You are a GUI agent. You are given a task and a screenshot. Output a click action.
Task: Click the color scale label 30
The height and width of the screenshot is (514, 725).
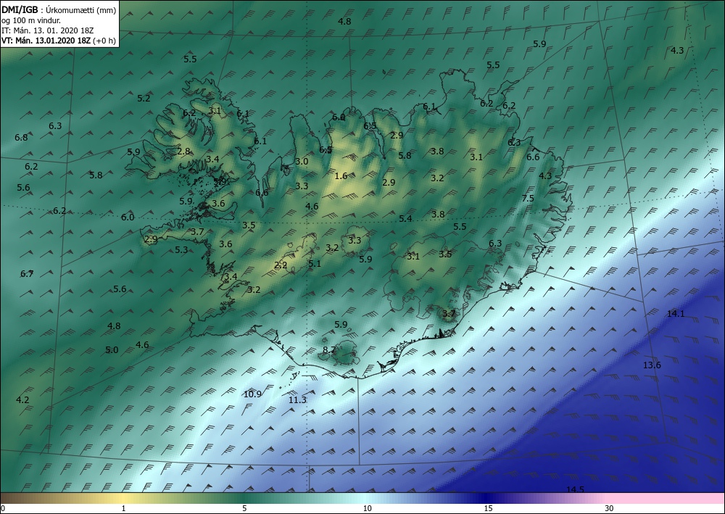pos(610,508)
